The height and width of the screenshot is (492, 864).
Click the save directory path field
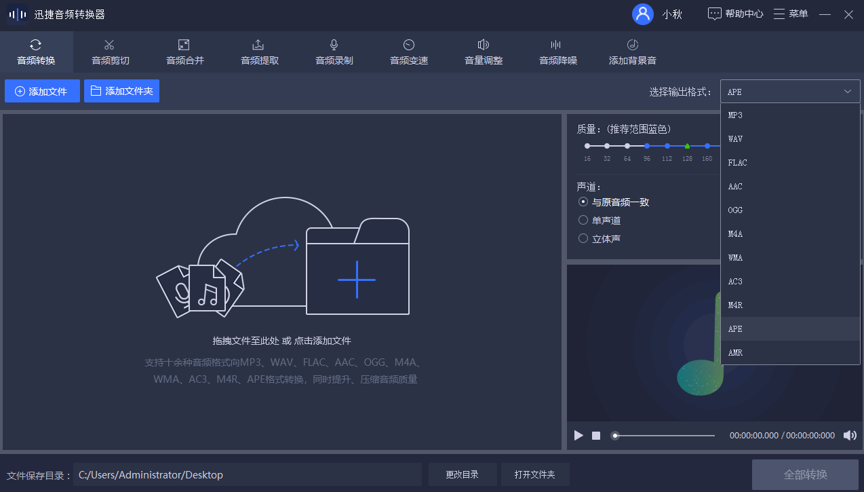[x=248, y=475]
